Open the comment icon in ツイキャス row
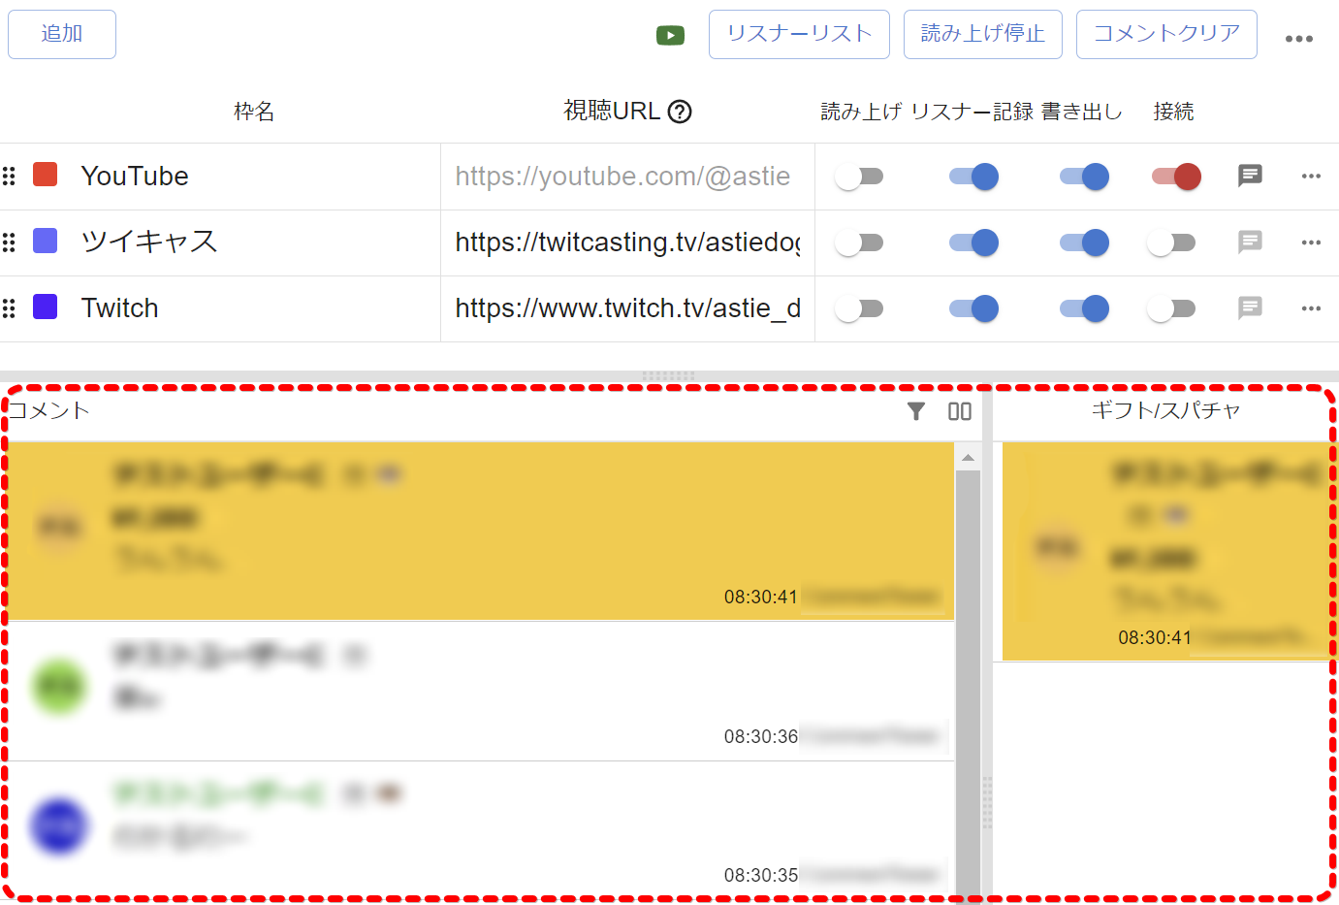Image resolution: width=1339 pixels, height=905 pixels. [x=1250, y=242]
